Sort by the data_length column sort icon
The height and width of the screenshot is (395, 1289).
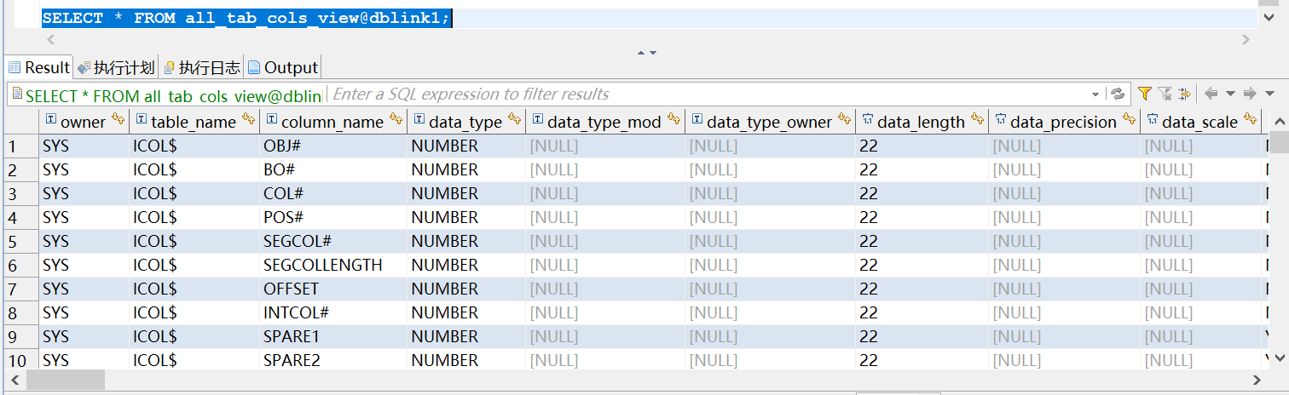tap(977, 121)
